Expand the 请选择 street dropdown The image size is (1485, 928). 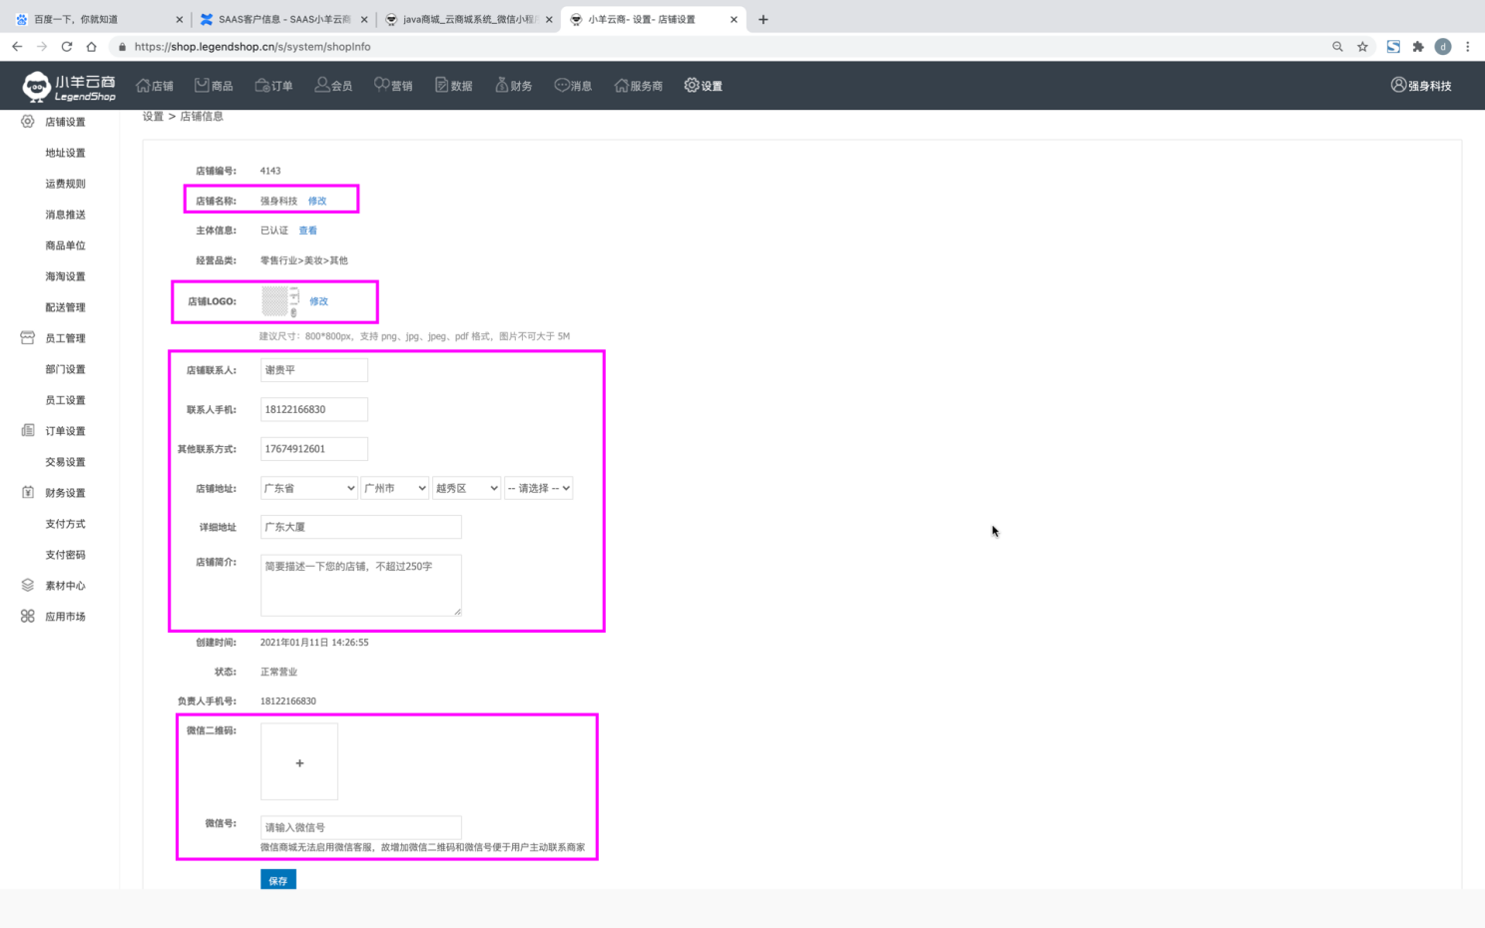(x=539, y=488)
